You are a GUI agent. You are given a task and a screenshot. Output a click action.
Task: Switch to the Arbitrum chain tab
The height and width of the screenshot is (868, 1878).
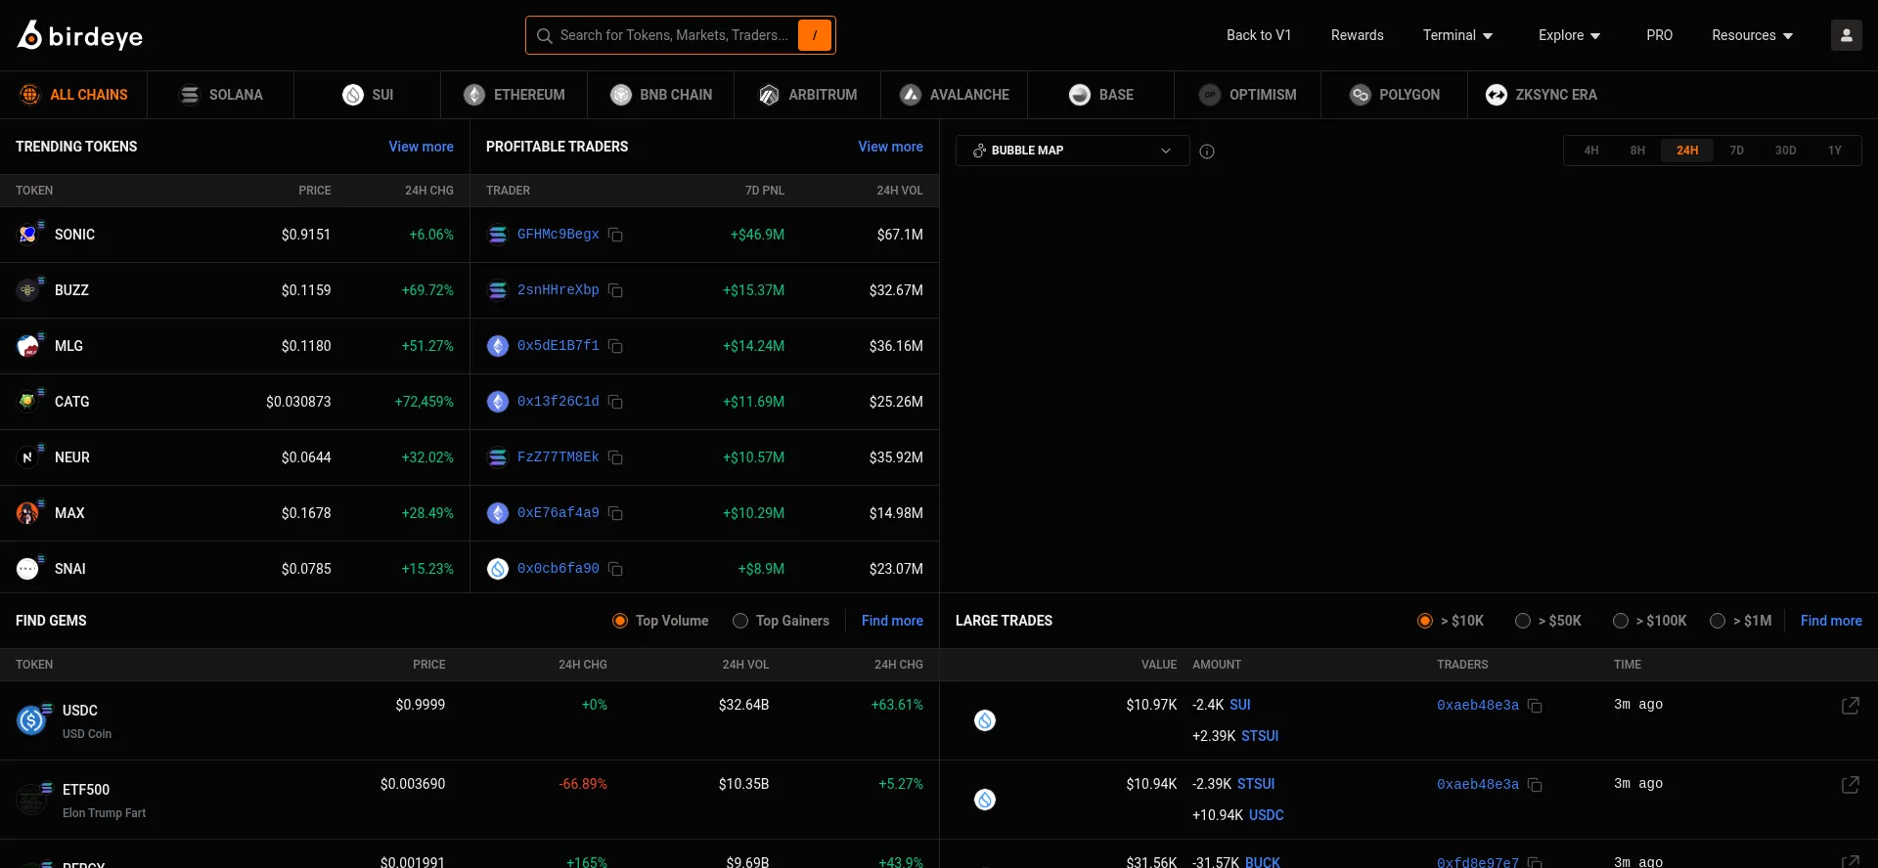tap(808, 95)
